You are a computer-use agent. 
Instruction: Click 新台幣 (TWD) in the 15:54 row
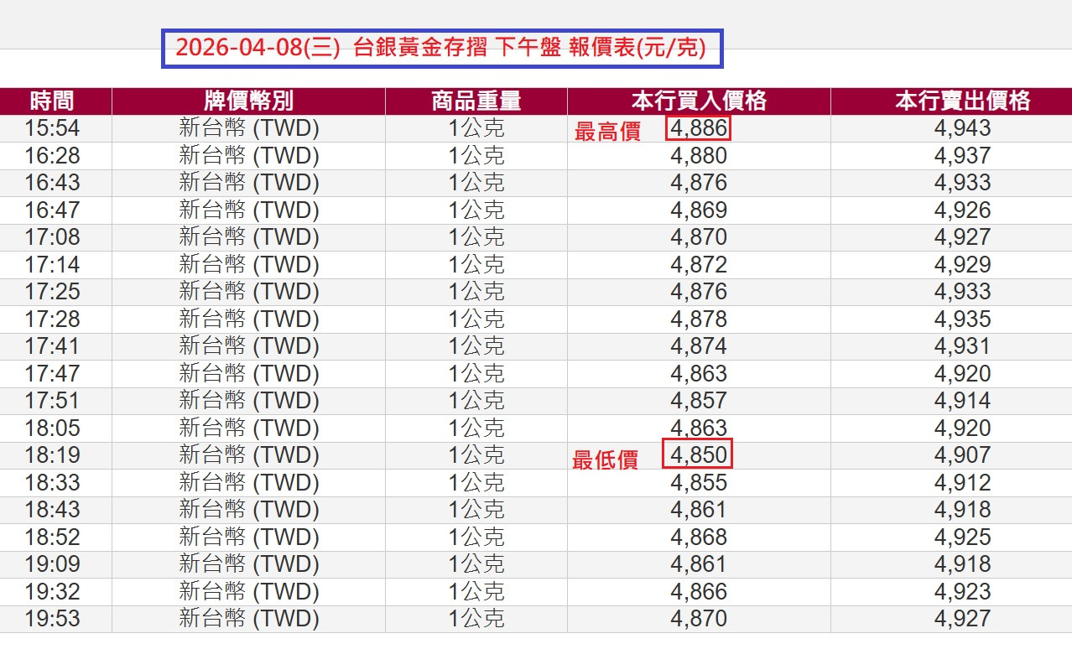[x=249, y=128]
